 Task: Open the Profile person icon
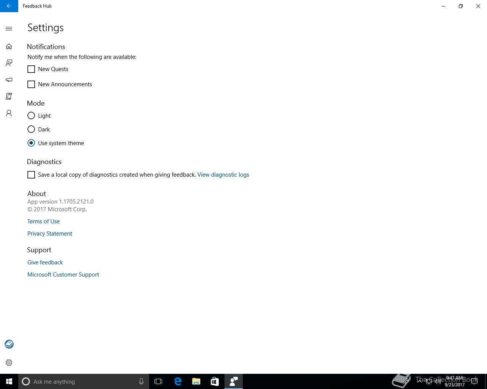(9, 113)
